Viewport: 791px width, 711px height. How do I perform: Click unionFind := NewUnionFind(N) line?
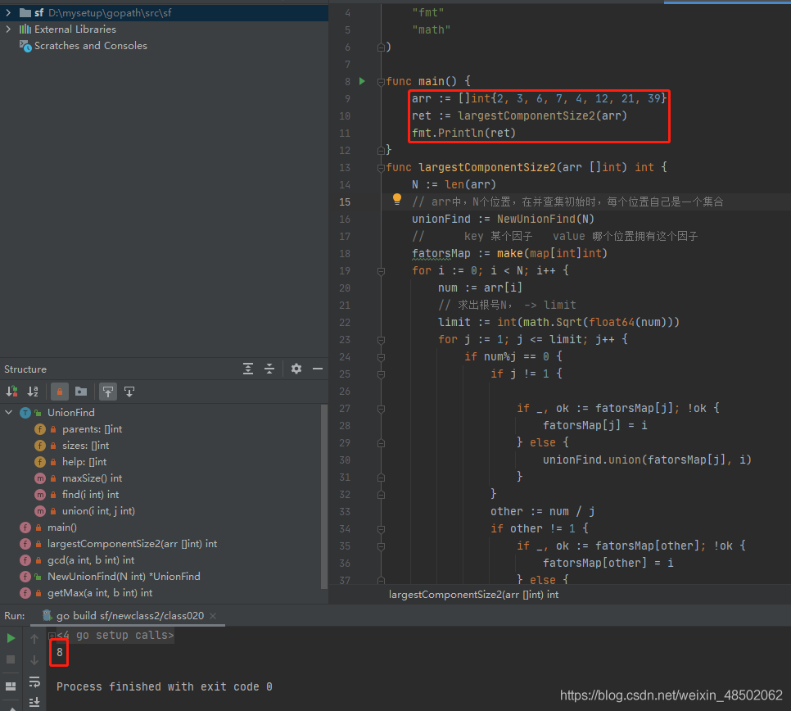(x=503, y=219)
